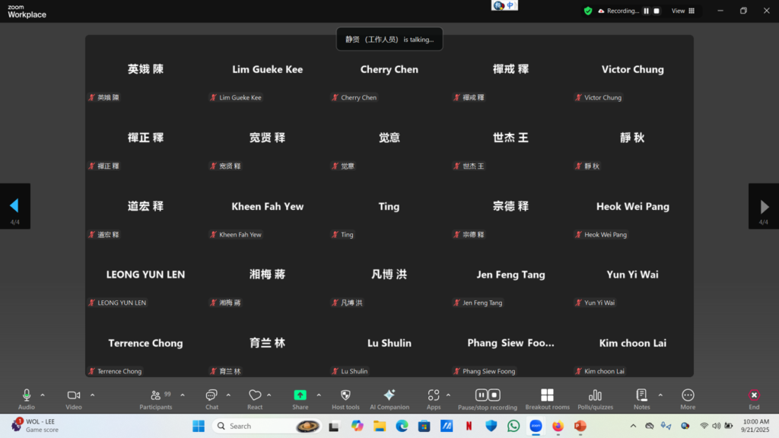Click the green Share screen icon
This screenshot has width=779, height=438.
click(300, 395)
